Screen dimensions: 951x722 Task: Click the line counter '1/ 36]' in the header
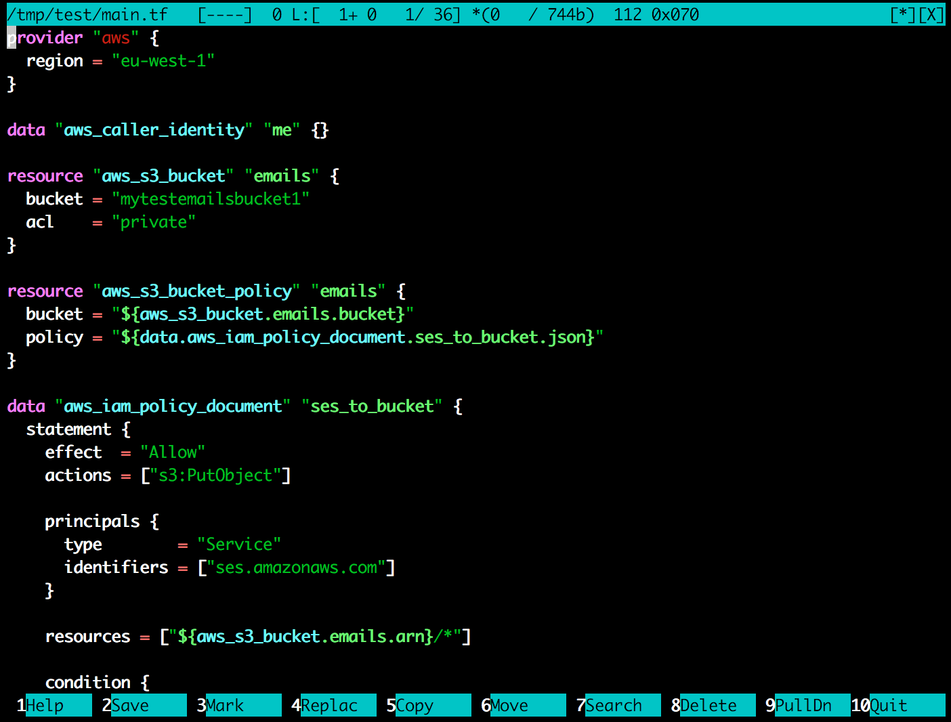click(433, 14)
